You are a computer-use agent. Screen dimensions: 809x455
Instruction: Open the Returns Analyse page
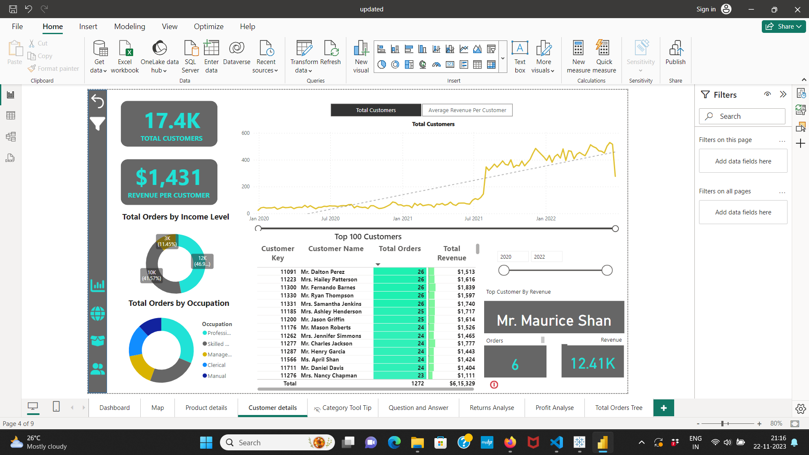[492, 407]
